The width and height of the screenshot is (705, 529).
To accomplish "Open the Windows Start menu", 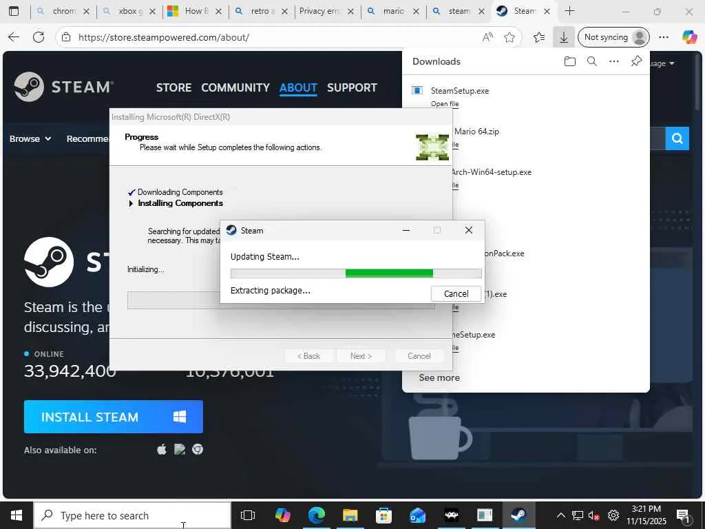I will 17,515.
